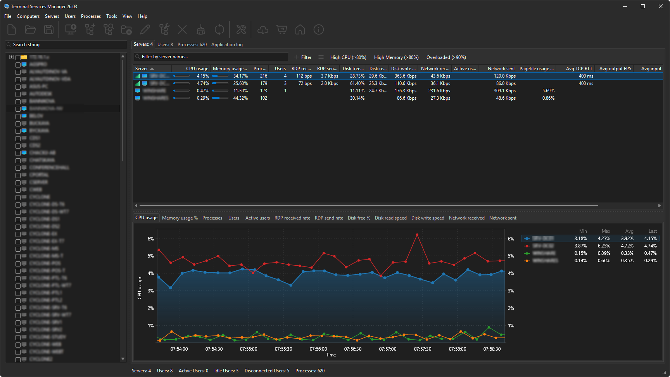Click the Edit pencil icon
This screenshot has height=377, width=670.
click(145, 29)
